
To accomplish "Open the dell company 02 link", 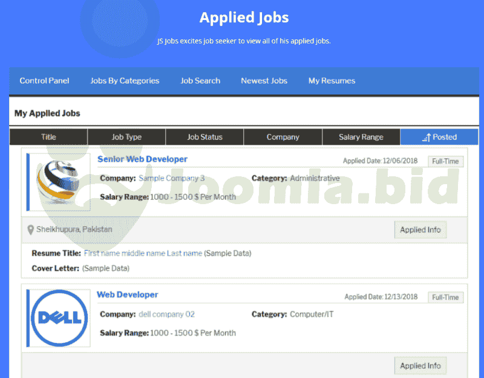I will coord(166,314).
